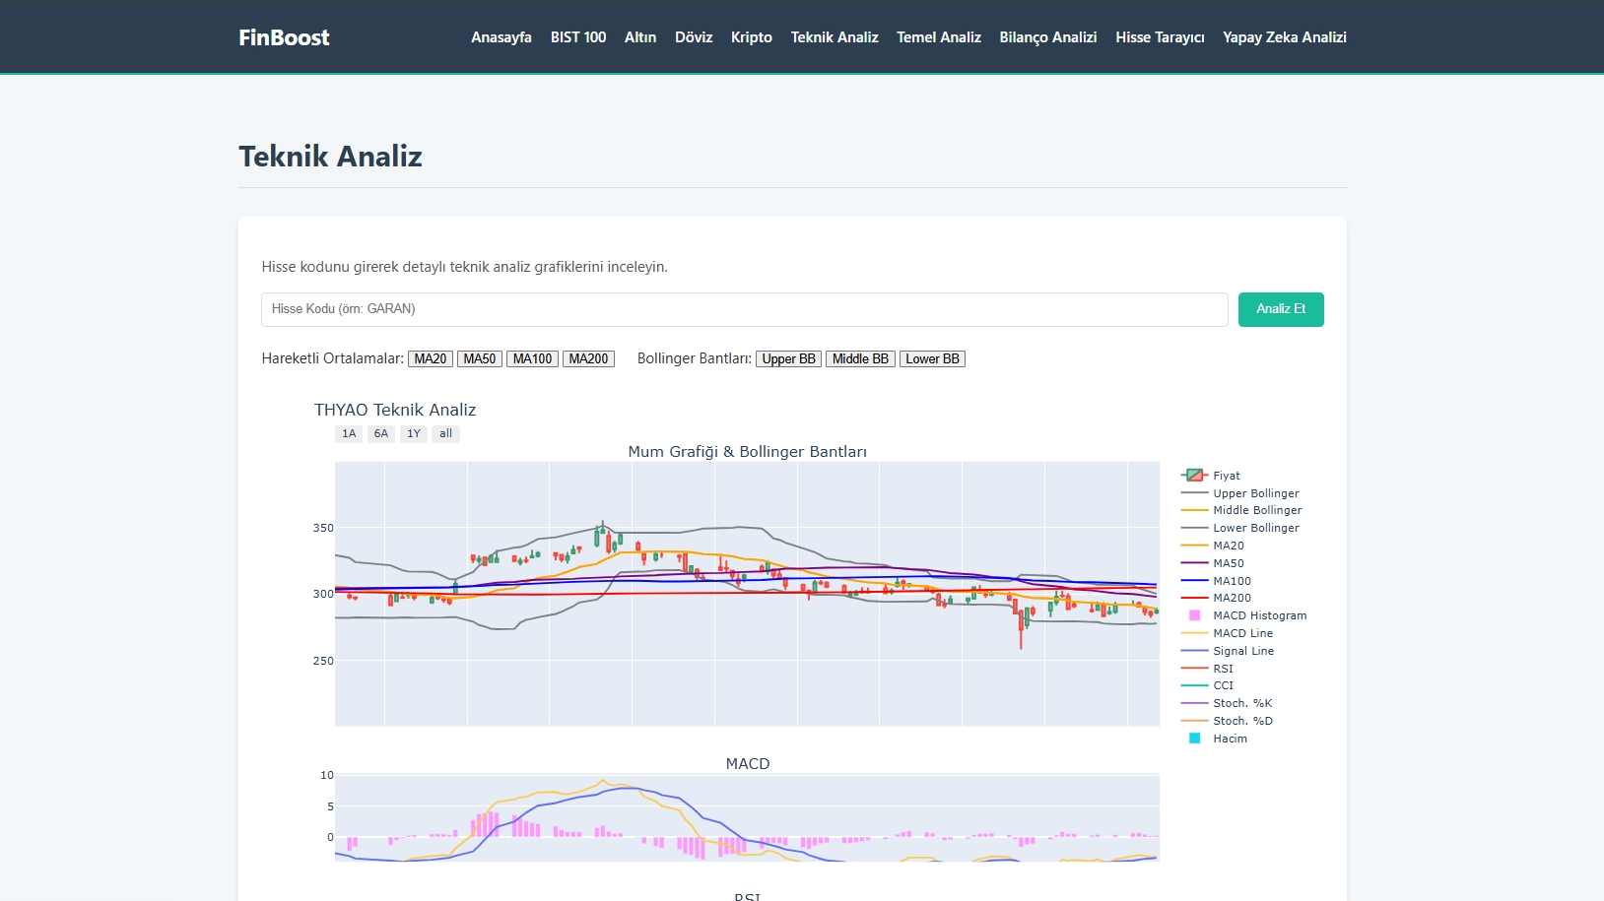
Task: Open the FinBoost logo home link
Action: pyautogui.click(x=284, y=37)
